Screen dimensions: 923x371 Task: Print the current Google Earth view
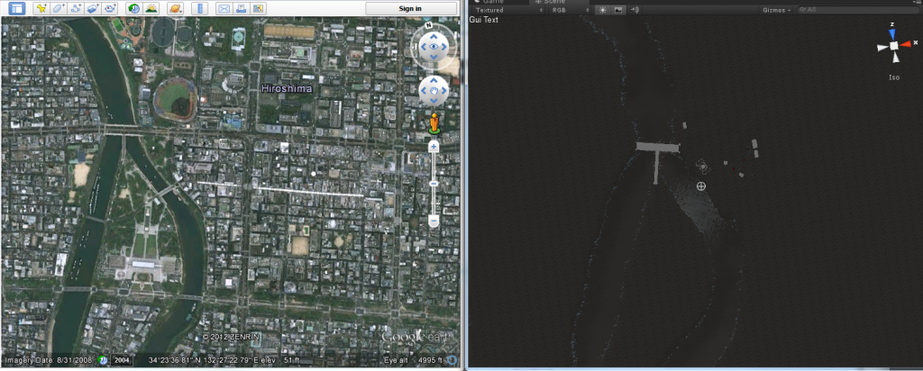point(241,8)
